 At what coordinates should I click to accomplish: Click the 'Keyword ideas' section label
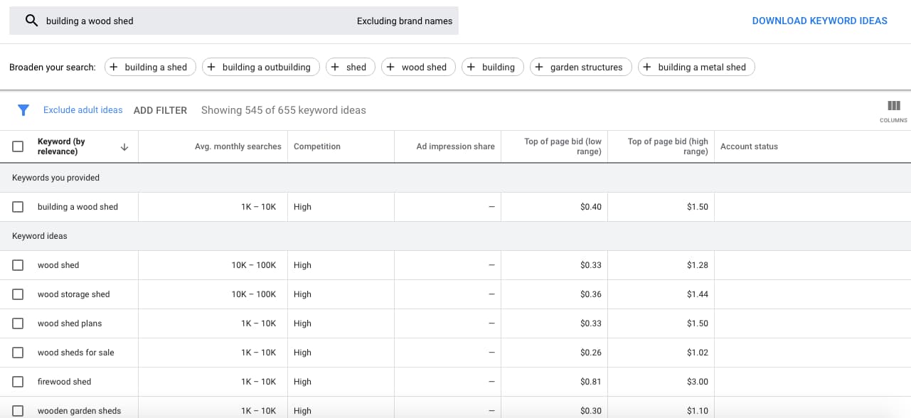[40, 236]
